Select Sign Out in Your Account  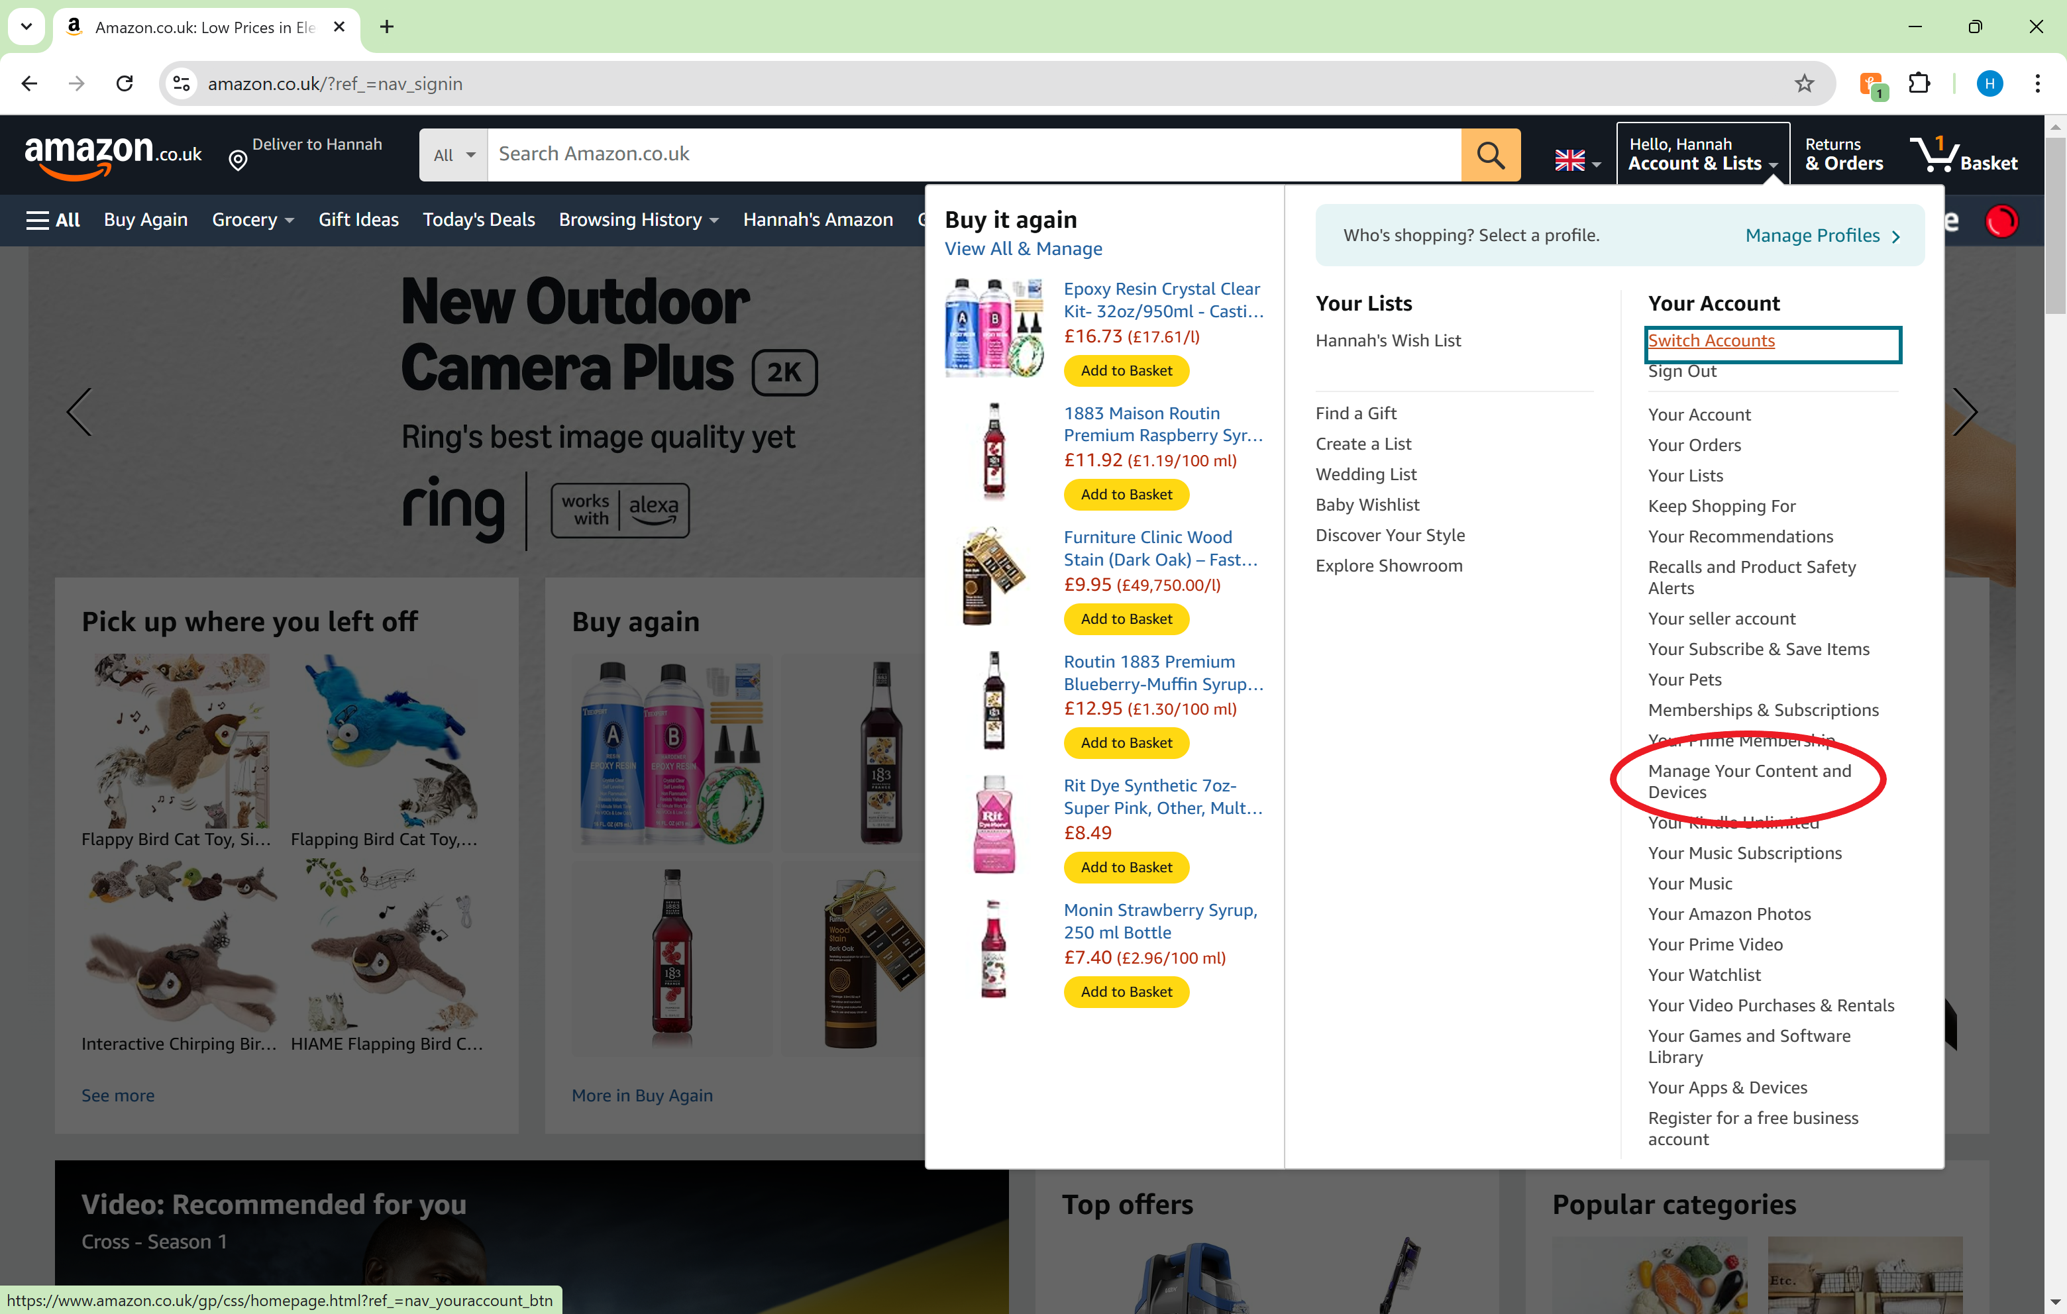click(x=1681, y=371)
